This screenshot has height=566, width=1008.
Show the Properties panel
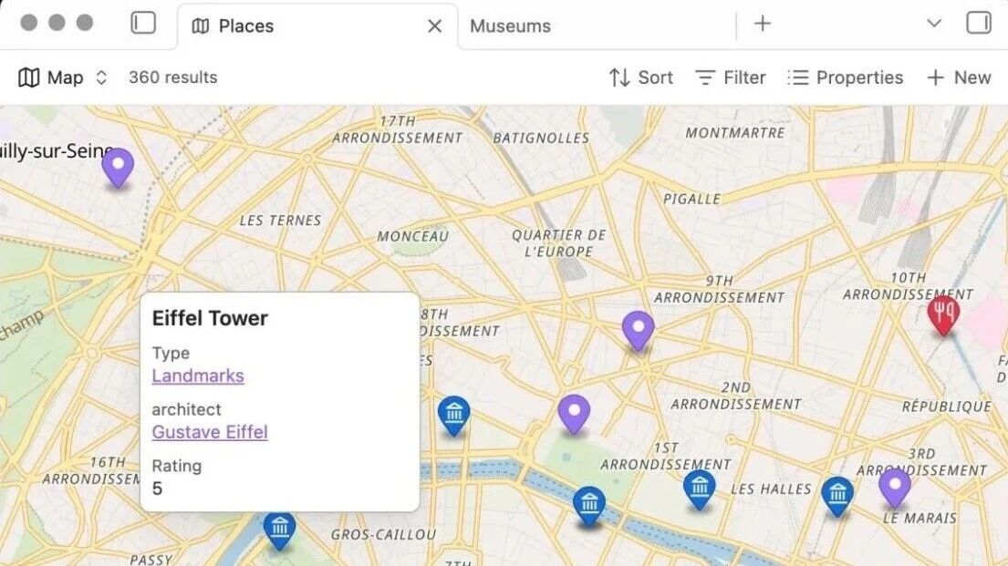pyautogui.click(x=845, y=77)
